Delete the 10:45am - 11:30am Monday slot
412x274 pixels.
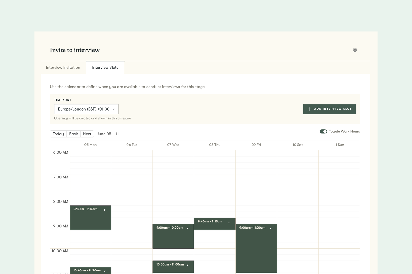point(105,271)
